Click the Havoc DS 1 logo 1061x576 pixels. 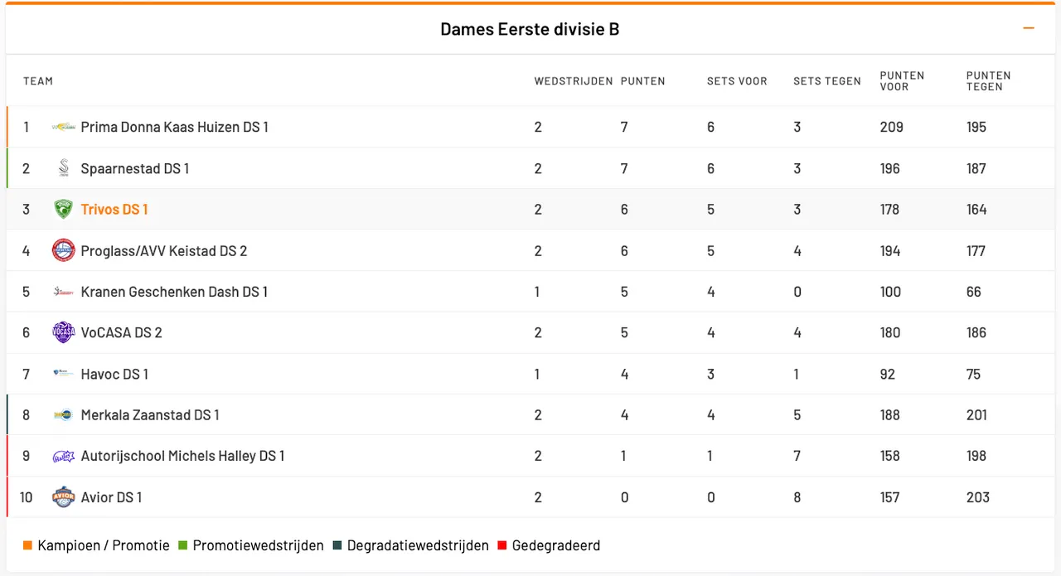click(x=63, y=374)
